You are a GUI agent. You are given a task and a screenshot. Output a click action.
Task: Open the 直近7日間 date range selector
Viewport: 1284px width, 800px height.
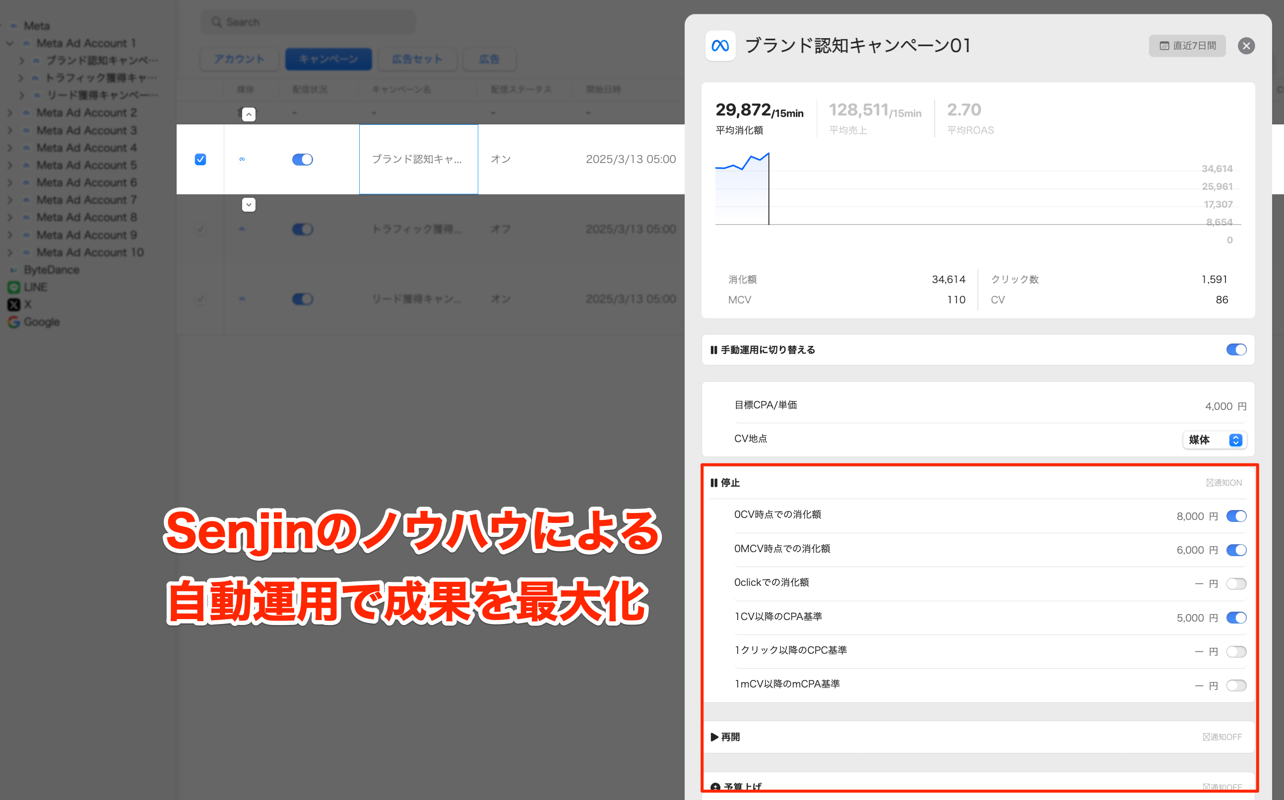coord(1187,46)
